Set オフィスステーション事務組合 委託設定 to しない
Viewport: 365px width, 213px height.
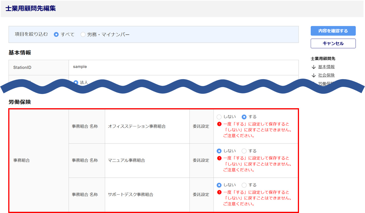[219, 117]
